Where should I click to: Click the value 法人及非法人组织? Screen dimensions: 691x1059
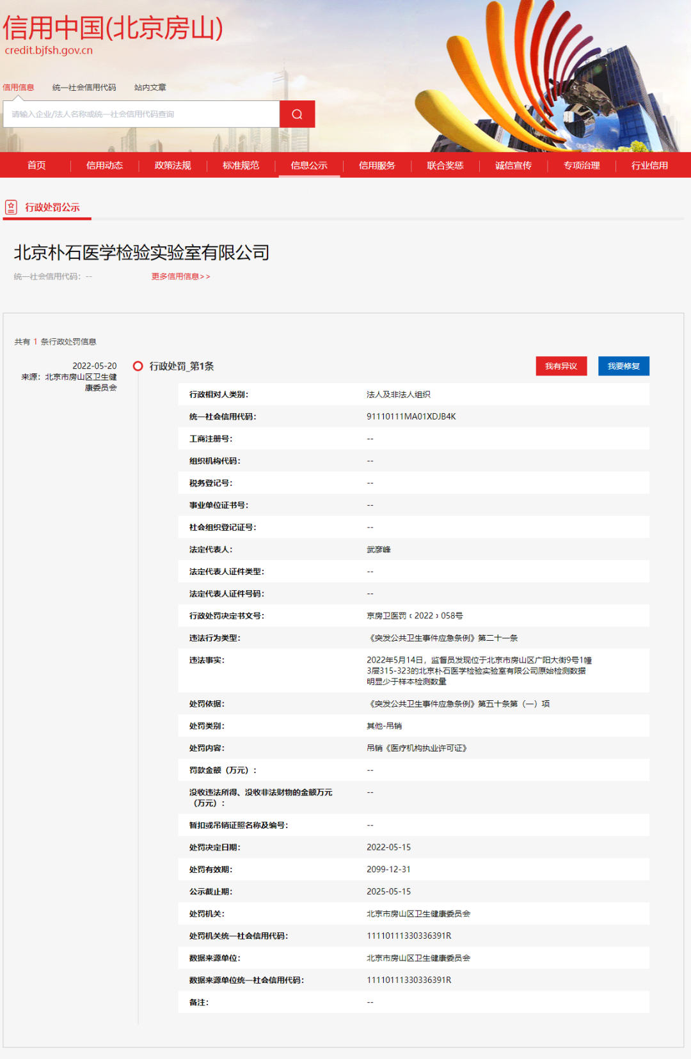(x=399, y=395)
